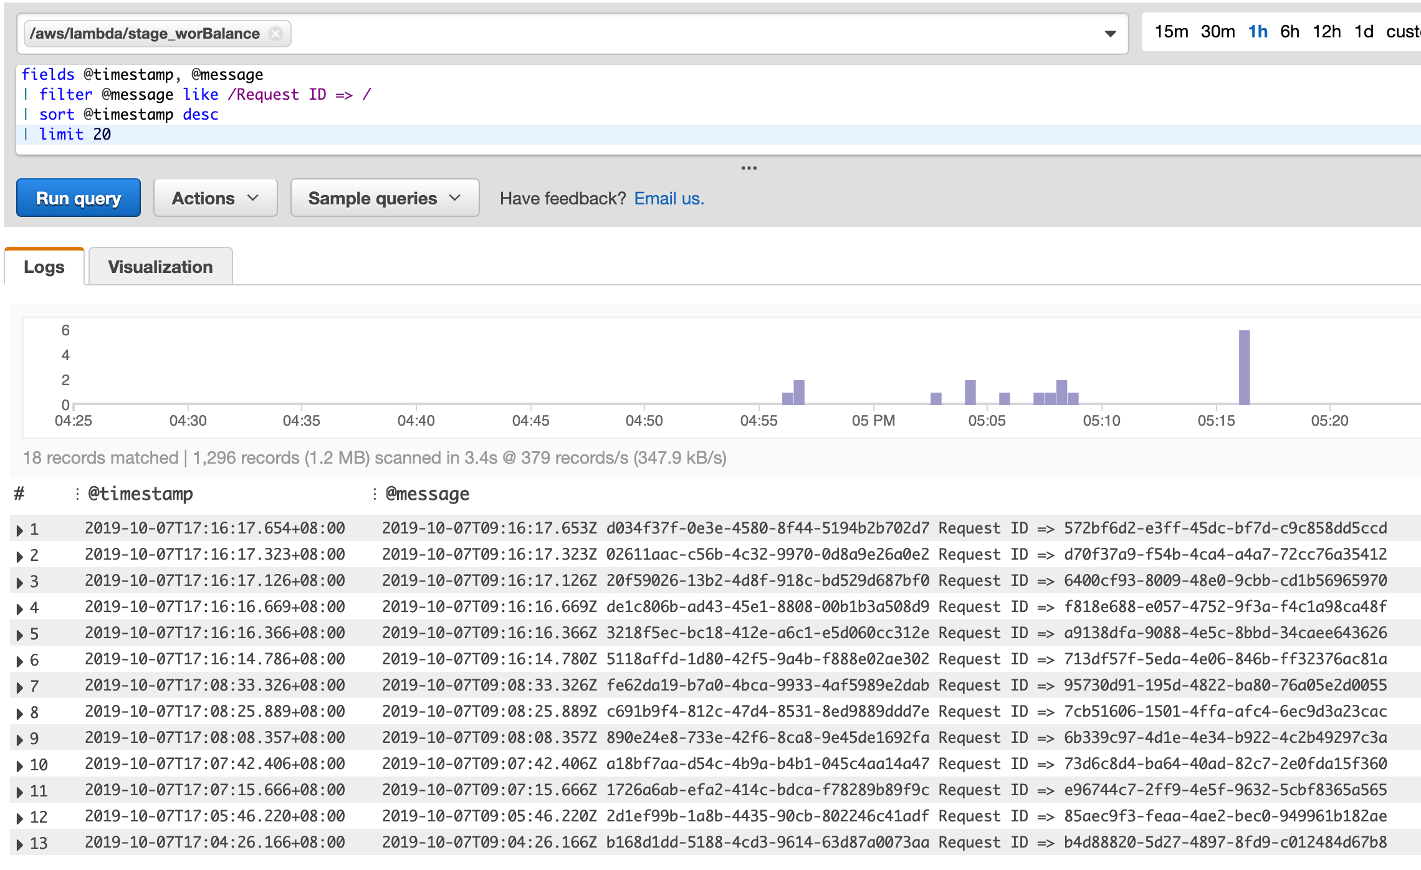
Task: Click the resize handle dots below query editor
Action: 749,168
